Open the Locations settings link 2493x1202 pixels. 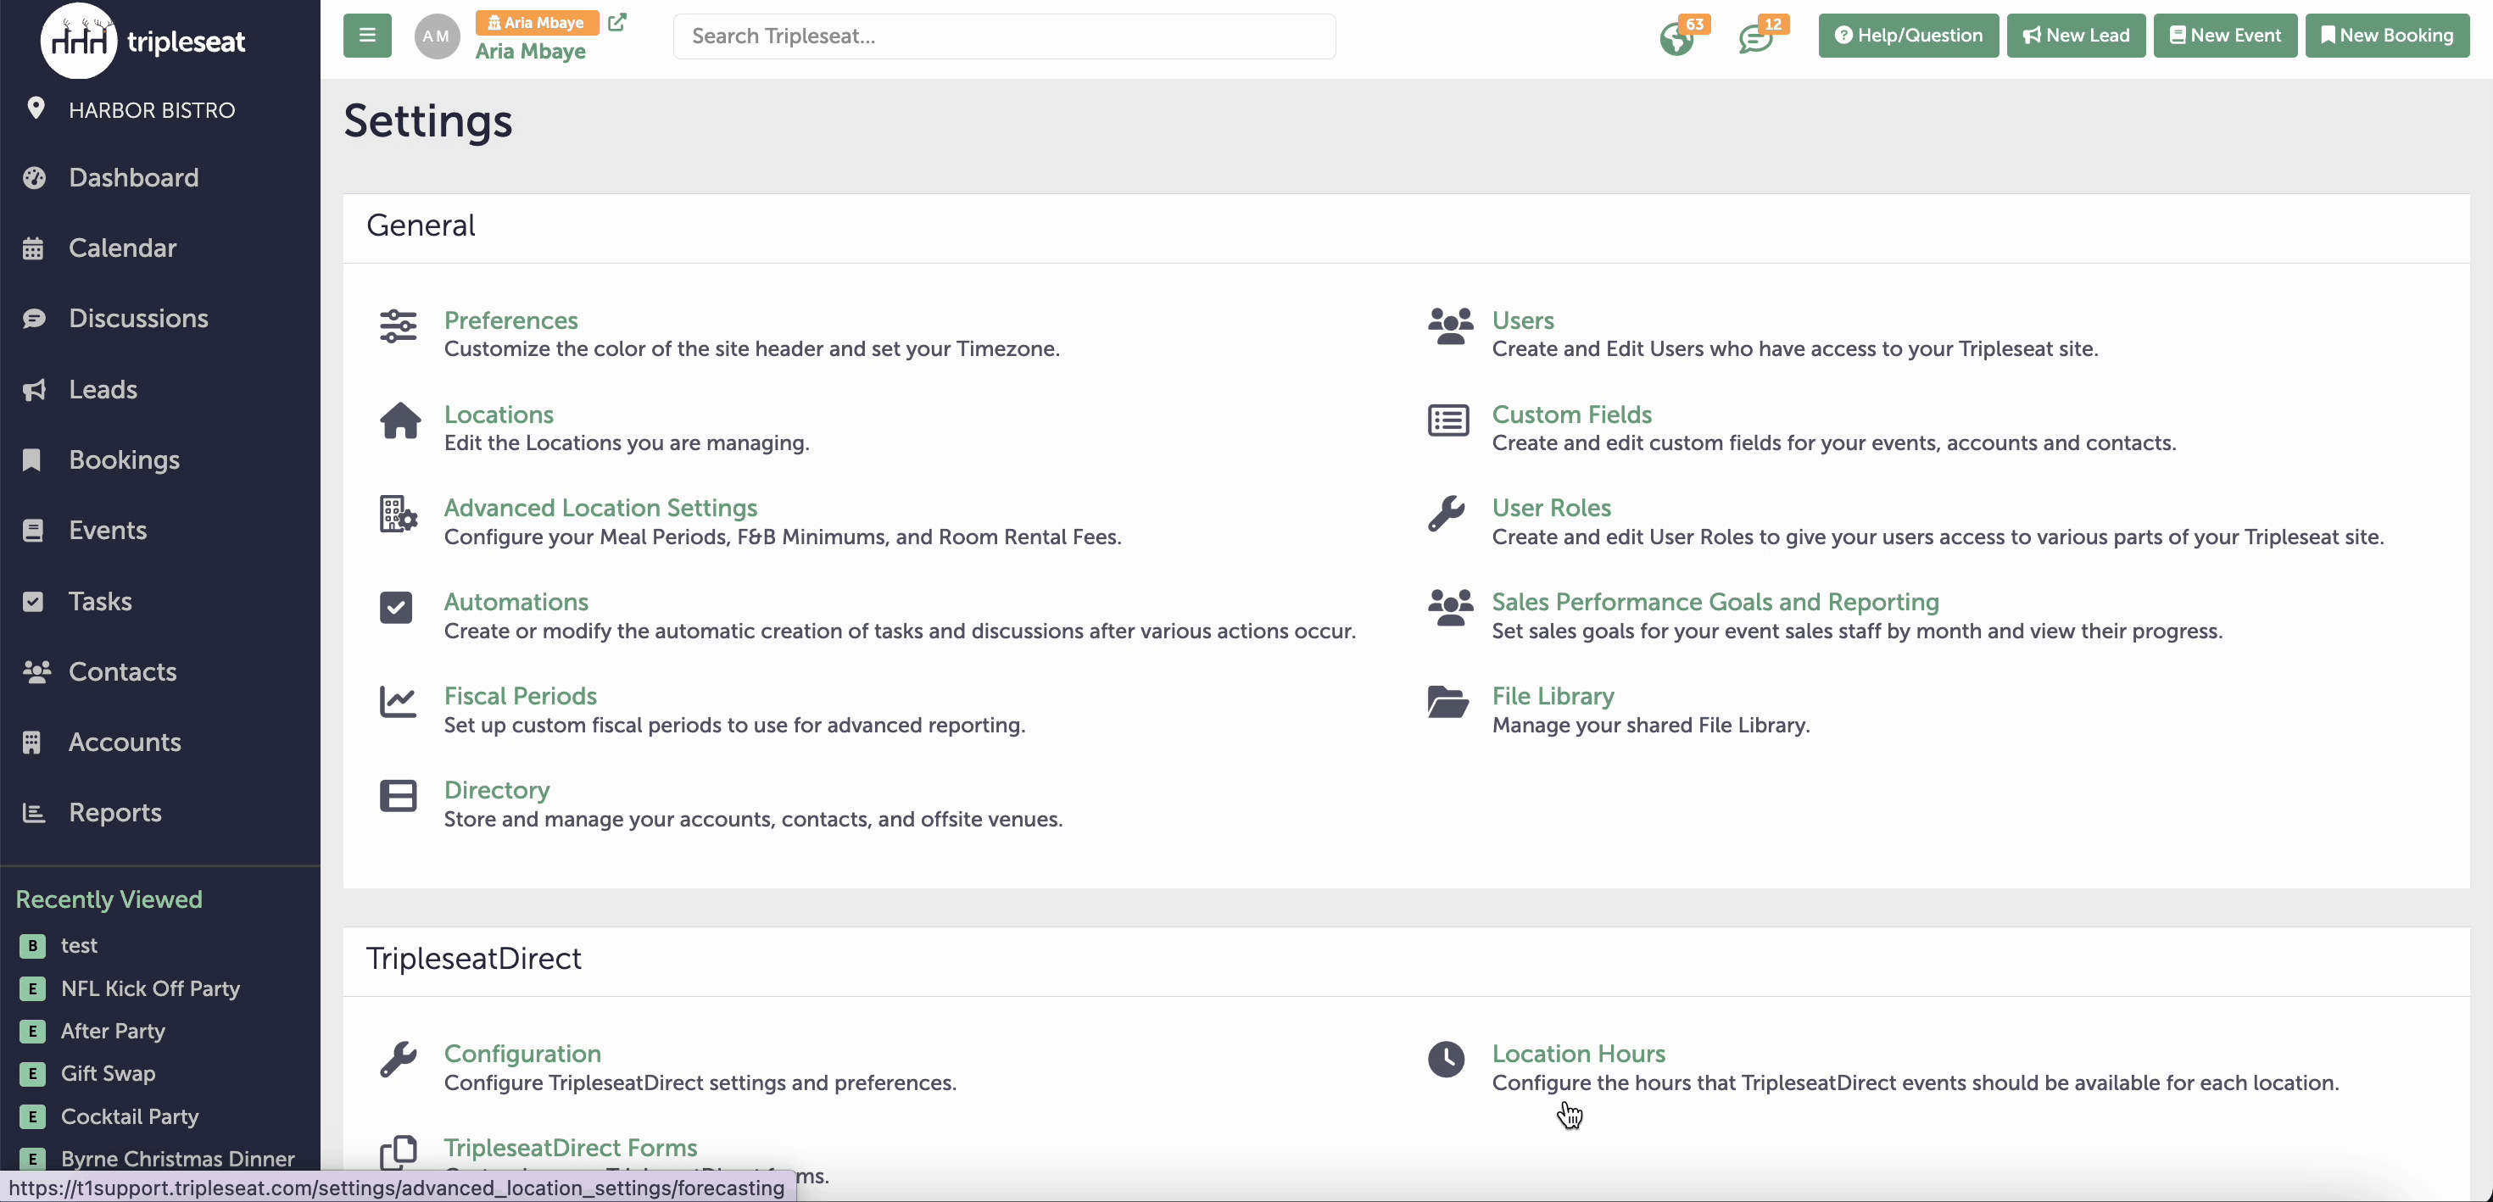click(x=499, y=415)
